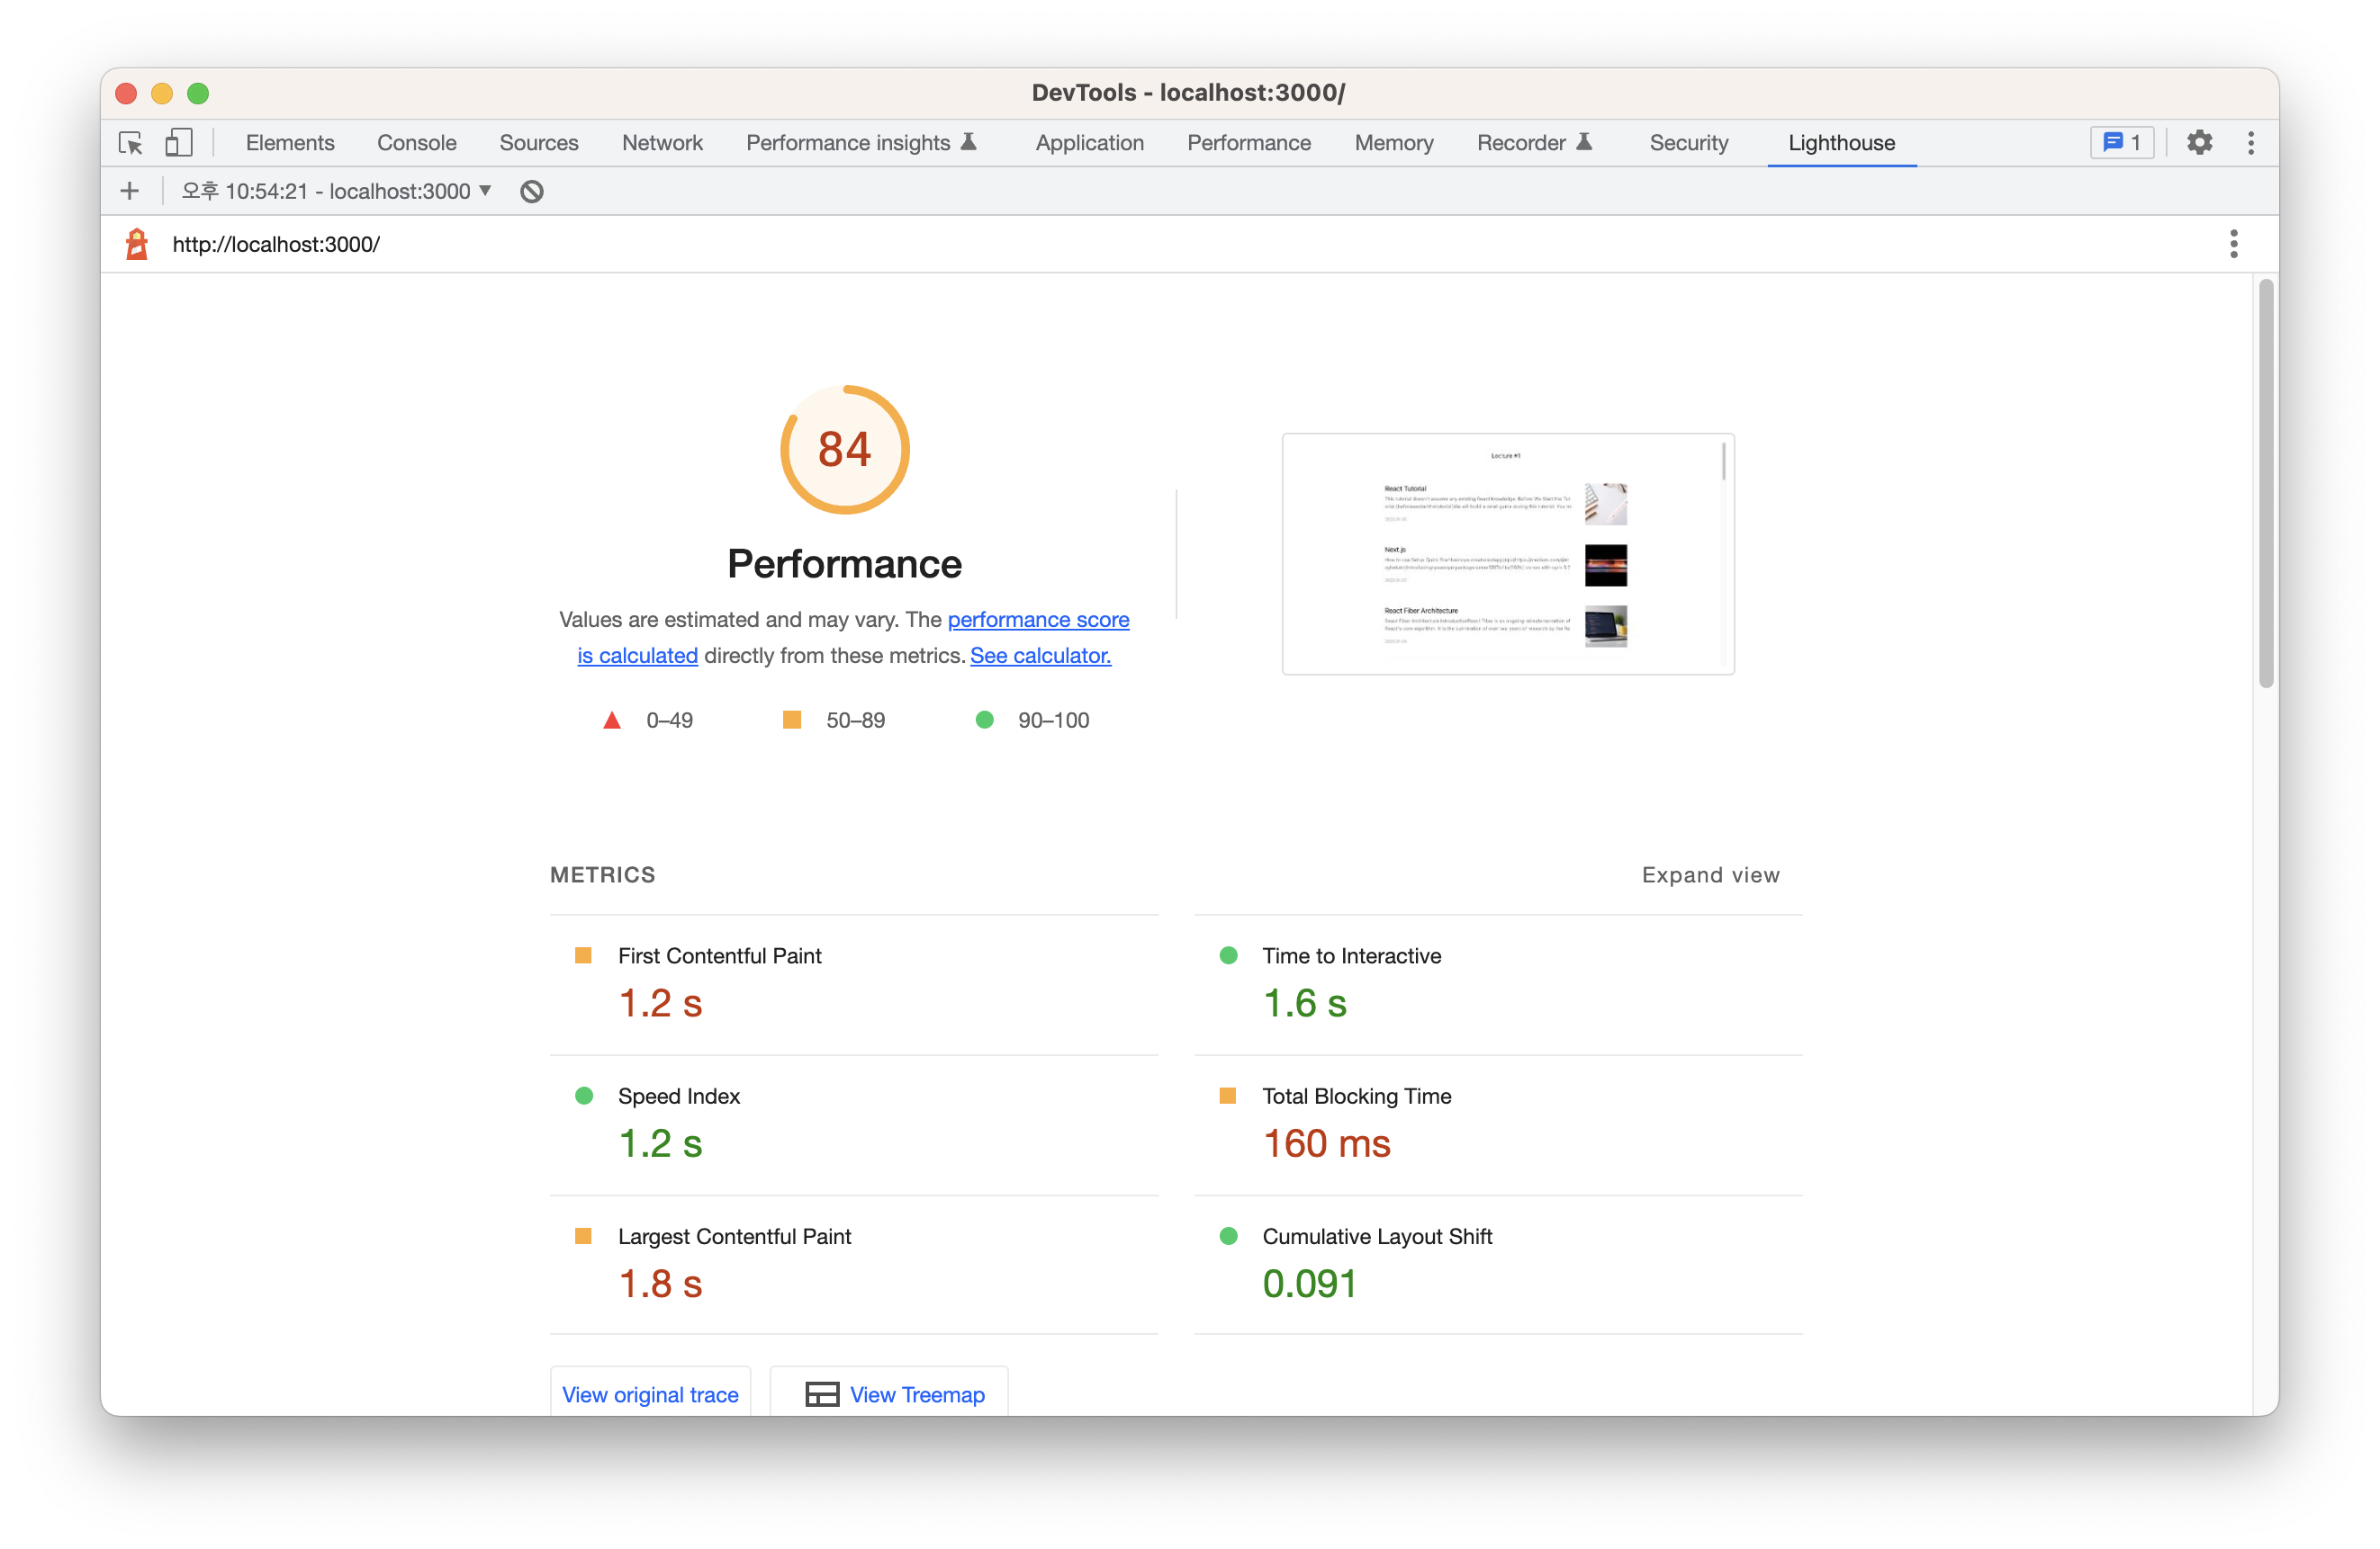2380x1549 pixels.
Task: Open the issues counter badge
Action: (x=2121, y=143)
